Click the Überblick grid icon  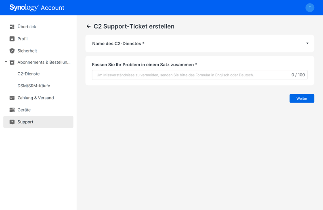pos(12,27)
